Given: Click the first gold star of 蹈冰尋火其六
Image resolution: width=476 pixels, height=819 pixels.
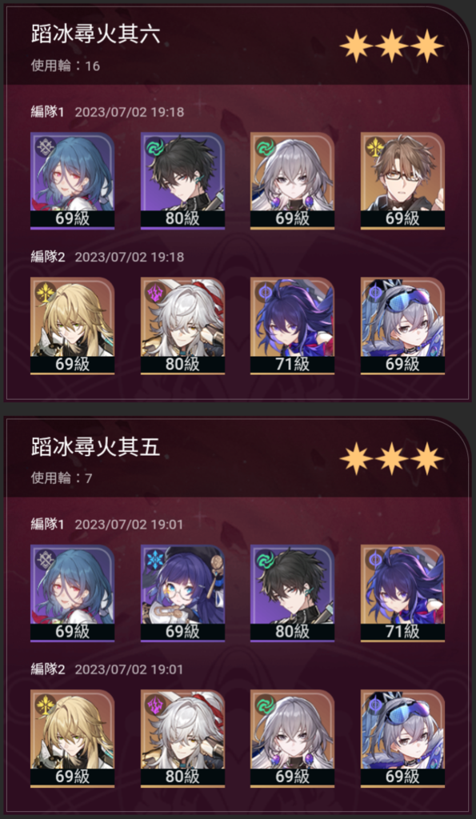Looking at the screenshot, I should click(x=356, y=46).
